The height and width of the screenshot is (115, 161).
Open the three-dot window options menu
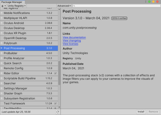pyautogui.click(x=146, y=2)
